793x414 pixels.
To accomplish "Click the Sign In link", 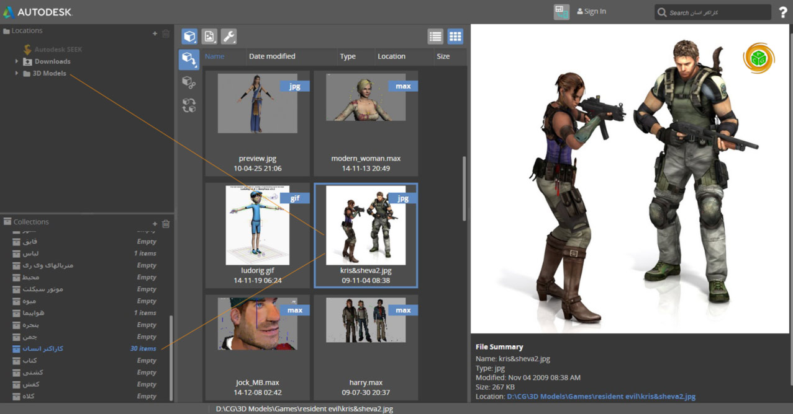I will pyautogui.click(x=591, y=11).
